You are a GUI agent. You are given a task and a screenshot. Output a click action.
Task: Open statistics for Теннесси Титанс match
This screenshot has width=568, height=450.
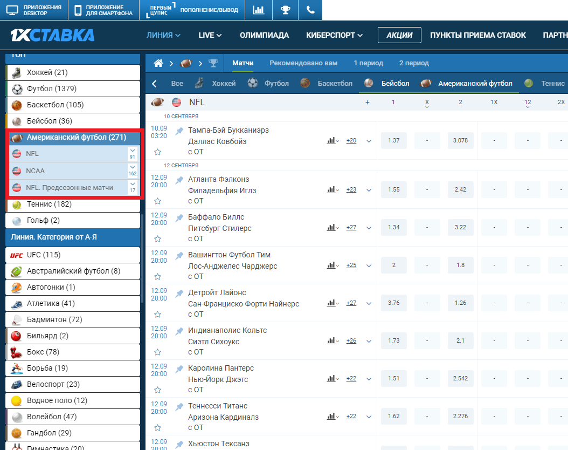(333, 417)
